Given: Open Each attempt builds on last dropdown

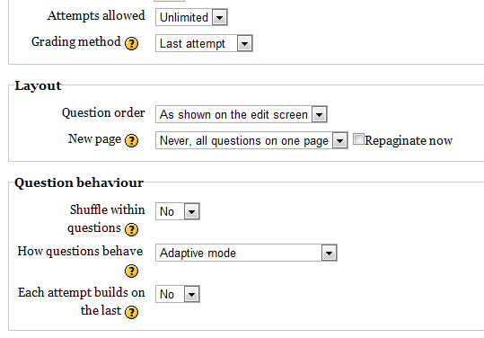Looking at the screenshot, I should [x=178, y=294].
